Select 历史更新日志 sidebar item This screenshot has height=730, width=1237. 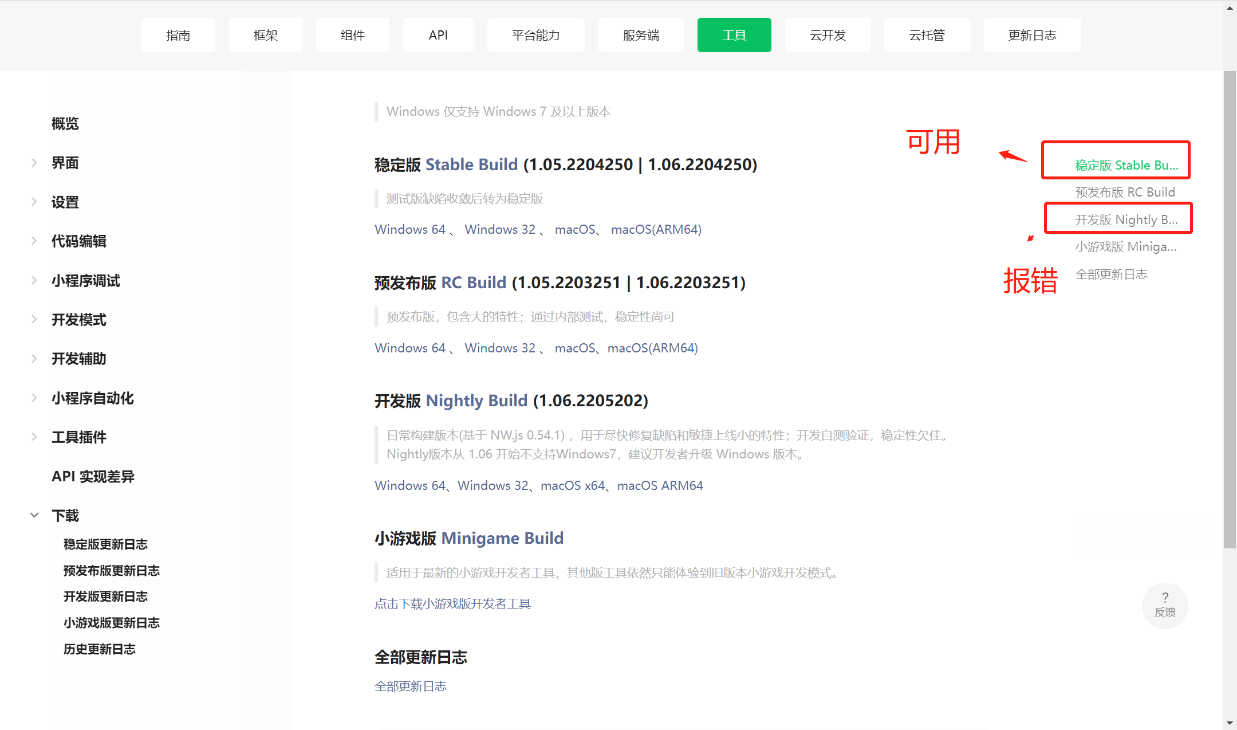[x=99, y=649]
